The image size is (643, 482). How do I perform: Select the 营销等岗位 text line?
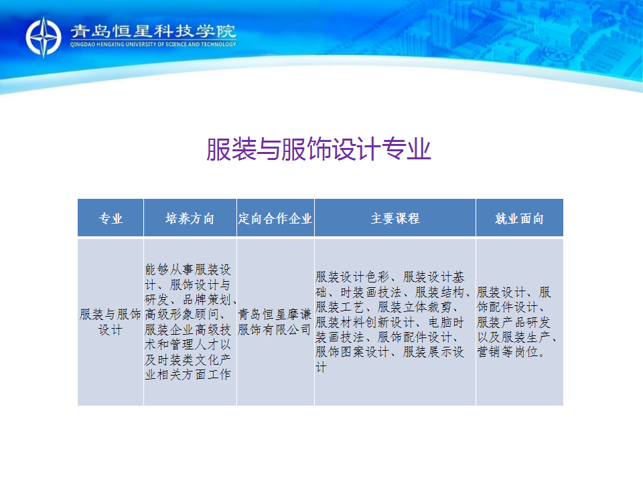[512, 352]
